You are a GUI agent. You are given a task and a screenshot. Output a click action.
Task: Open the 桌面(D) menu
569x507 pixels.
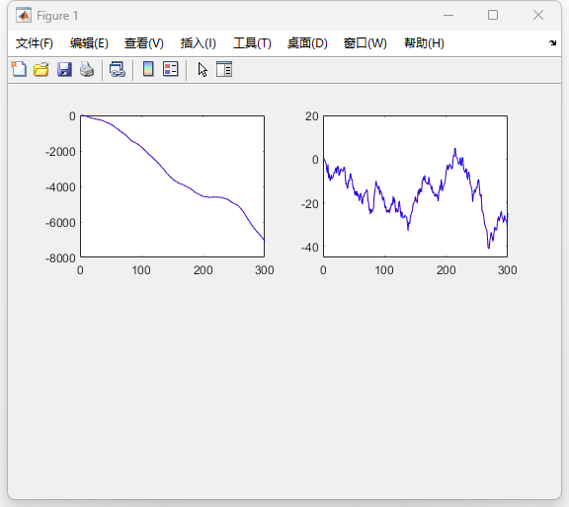coord(307,43)
